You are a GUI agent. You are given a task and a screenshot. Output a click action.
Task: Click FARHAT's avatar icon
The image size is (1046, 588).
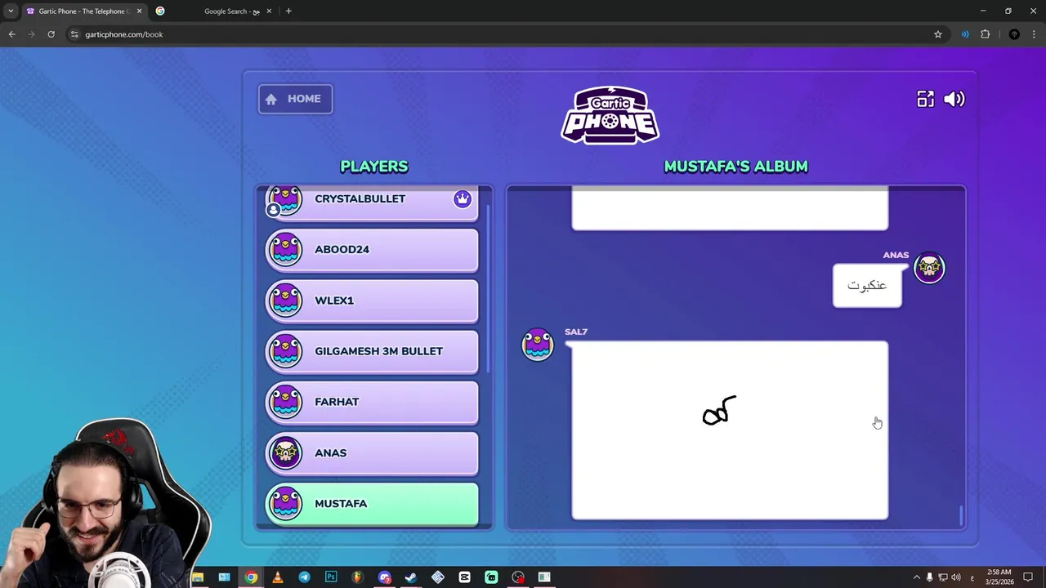(x=286, y=401)
